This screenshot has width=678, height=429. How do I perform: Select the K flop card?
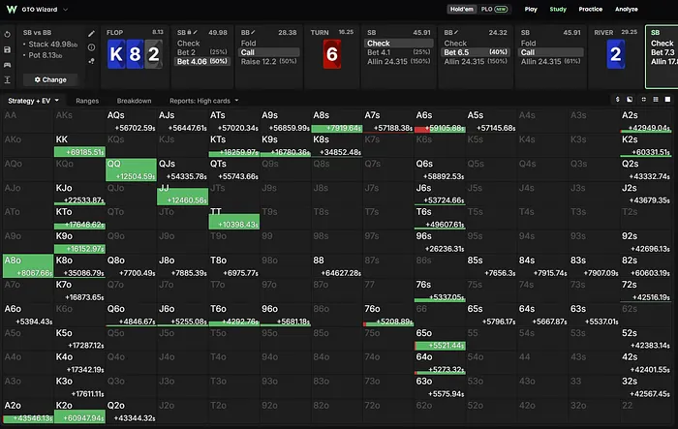click(x=116, y=54)
